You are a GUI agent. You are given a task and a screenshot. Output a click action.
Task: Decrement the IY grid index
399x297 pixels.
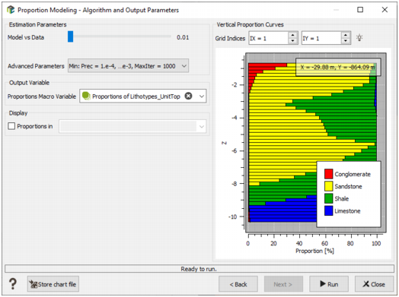(345, 41)
